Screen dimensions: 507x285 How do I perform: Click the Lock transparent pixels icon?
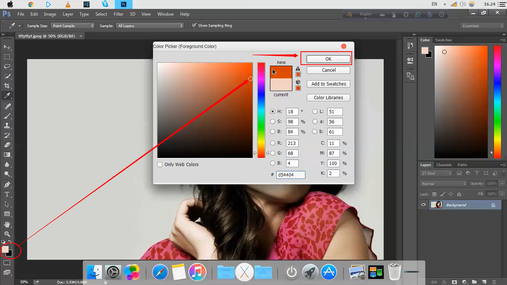pos(434,194)
